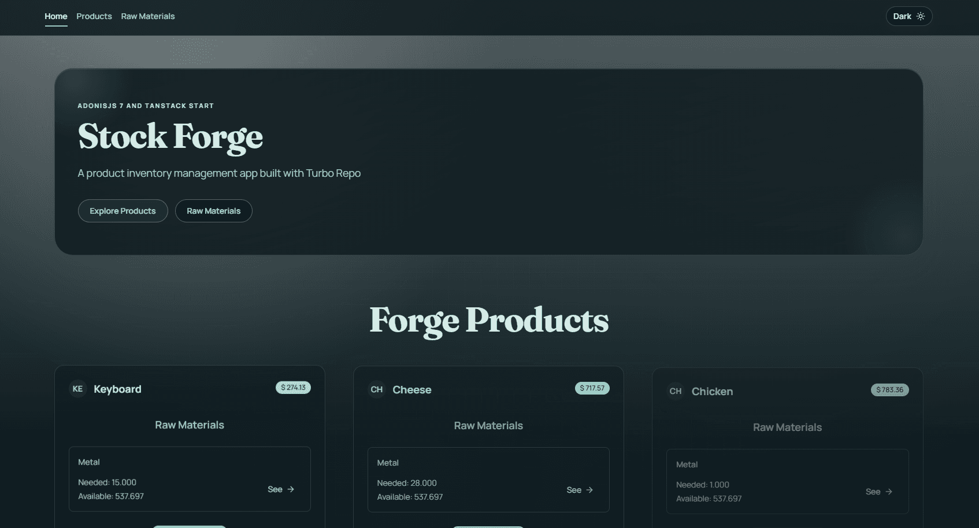Click the arrow icon beside See on Cheese card

coord(588,490)
